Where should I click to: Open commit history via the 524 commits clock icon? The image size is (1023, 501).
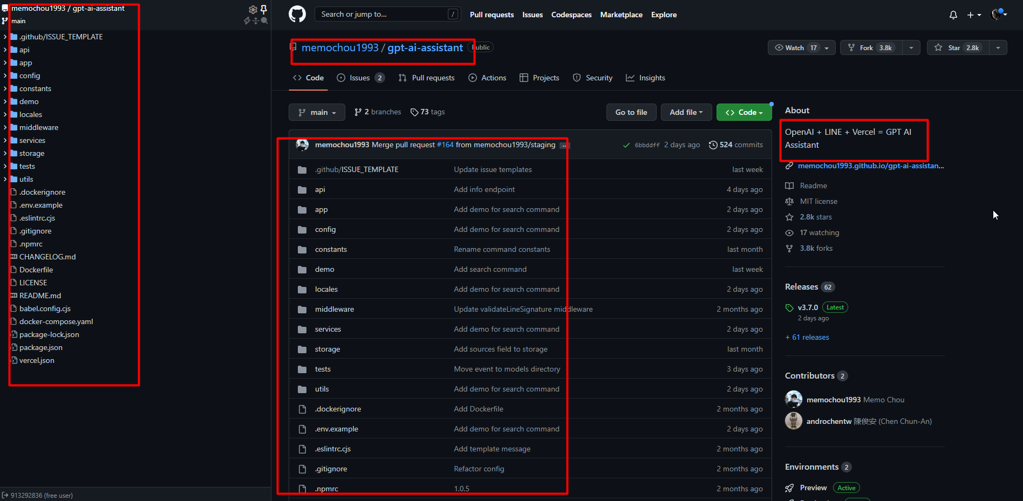713,145
